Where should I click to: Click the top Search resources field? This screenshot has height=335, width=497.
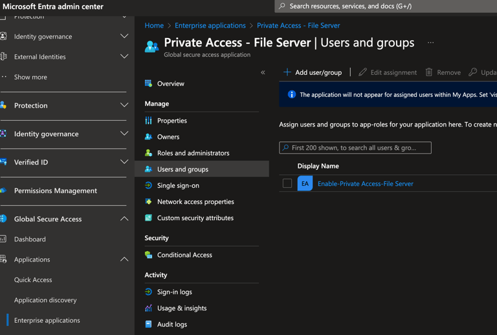(x=386, y=6)
